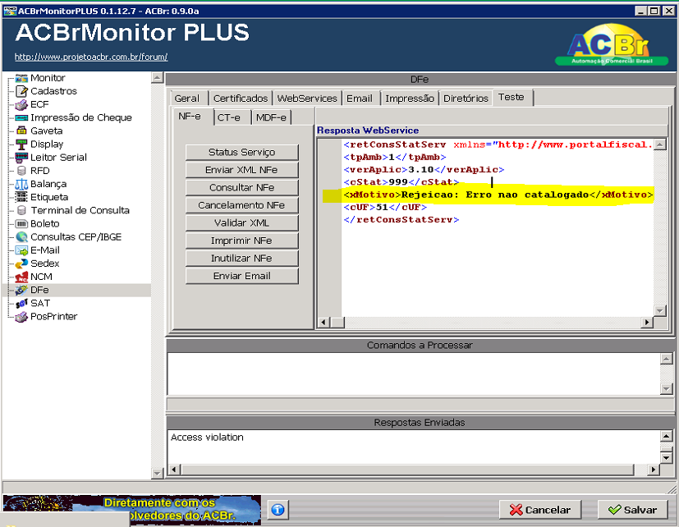Viewport: 679px width, 527px height.
Task: Click Comandos a Processar scroll-down arrow
Action: pyautogui.click(x=666, y=388)
